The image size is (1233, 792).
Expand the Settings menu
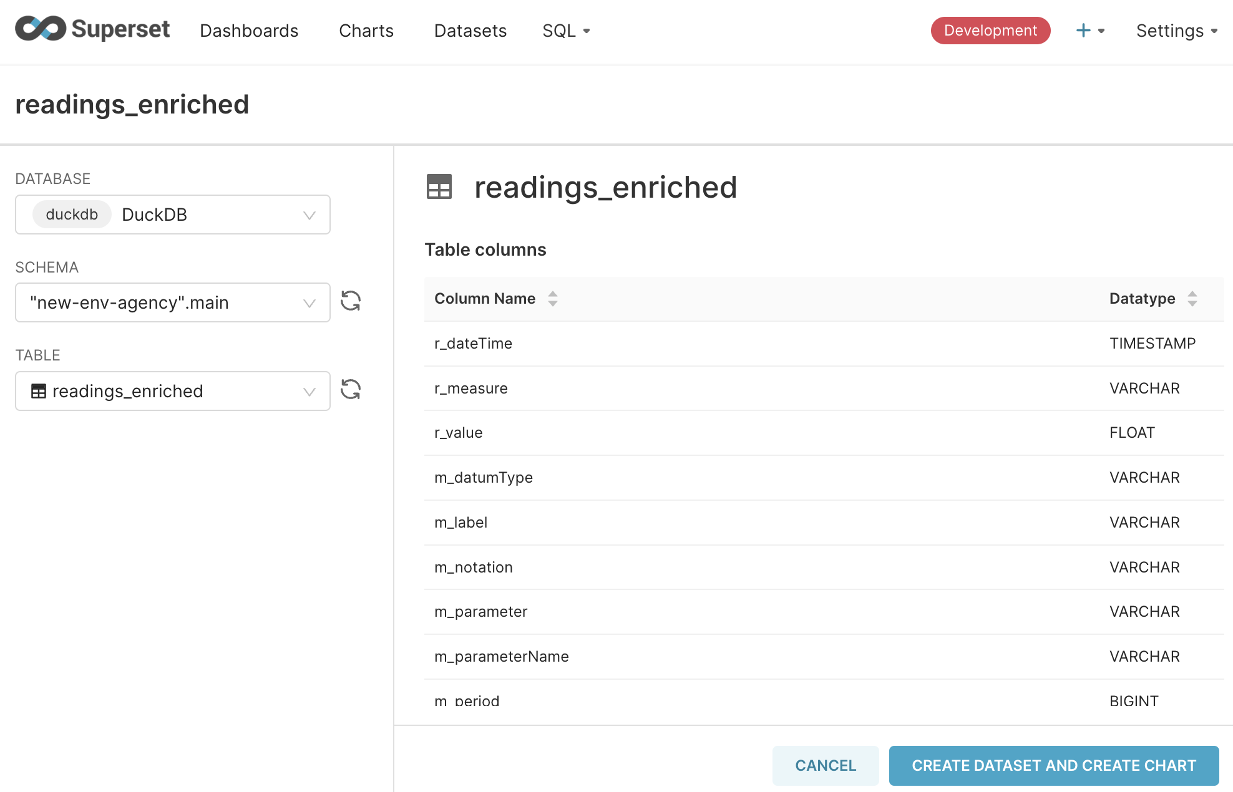1177,31
